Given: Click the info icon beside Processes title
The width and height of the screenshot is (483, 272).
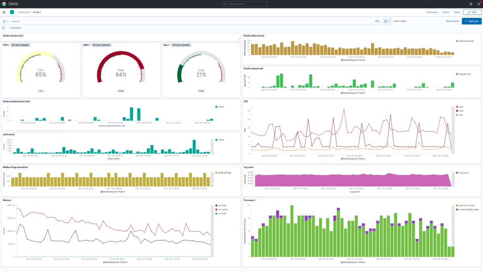Looking at the screenshot, I should click(255, 200).
